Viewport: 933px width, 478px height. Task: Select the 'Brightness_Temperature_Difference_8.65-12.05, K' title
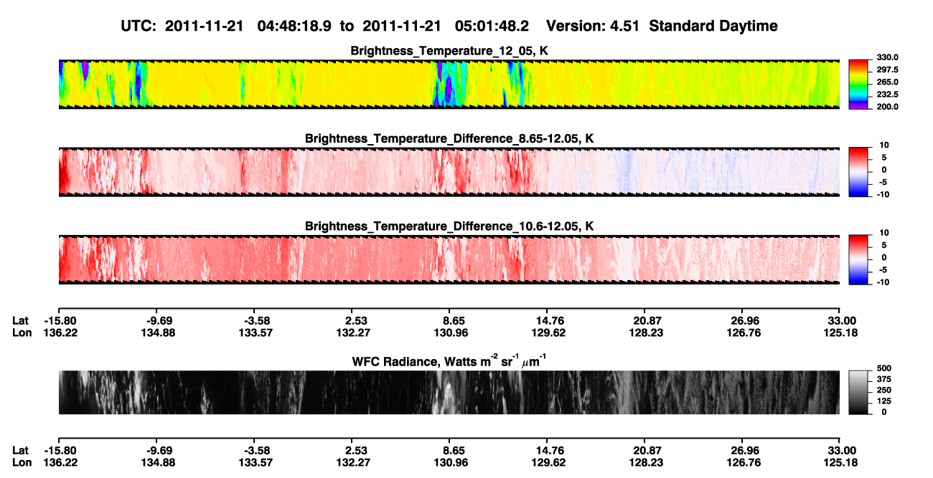[x=449, y=138]
